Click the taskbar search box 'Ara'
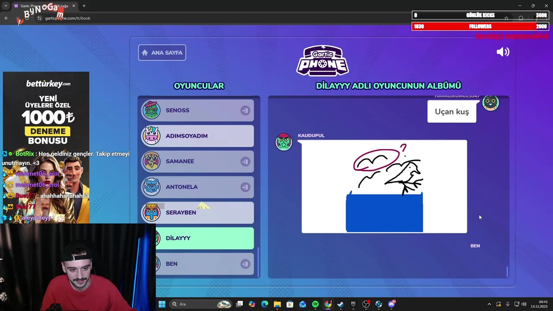Screen dimensions: 553x311 coord(200,304)
